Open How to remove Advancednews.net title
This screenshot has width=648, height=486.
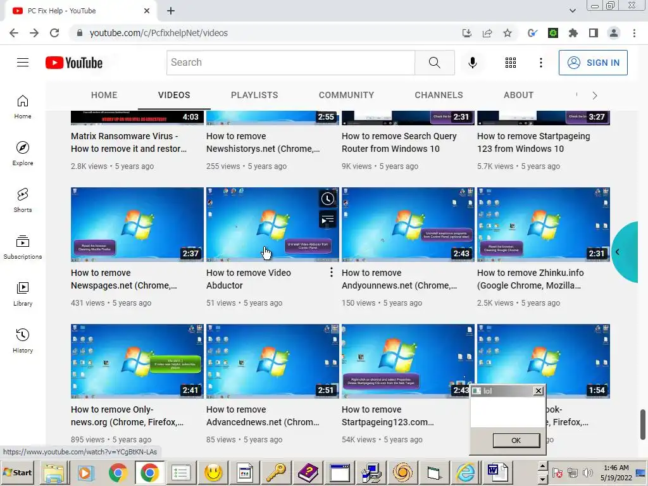point(263,416)
